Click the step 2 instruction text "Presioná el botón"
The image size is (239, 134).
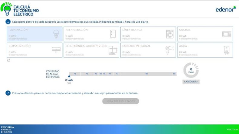point(75,93)
